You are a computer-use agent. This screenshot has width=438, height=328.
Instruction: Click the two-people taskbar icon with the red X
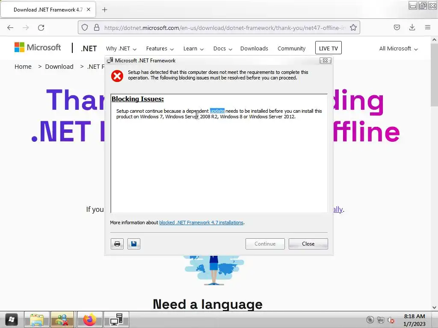click(62, 319)
